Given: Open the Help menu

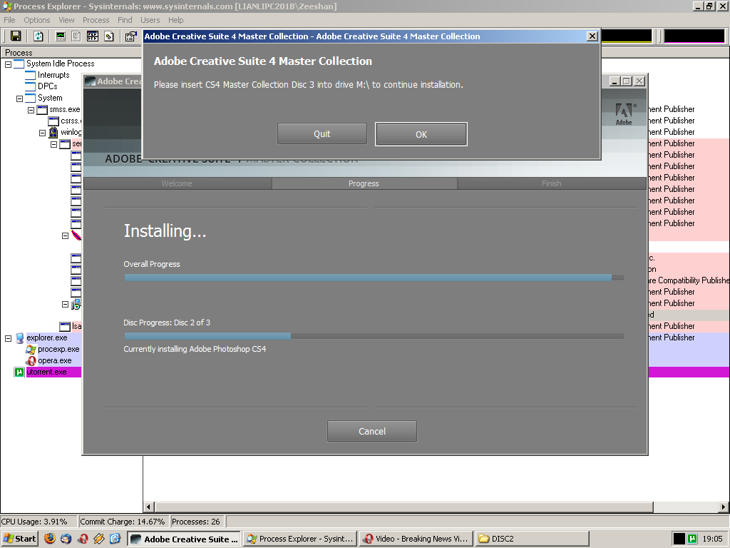Looking at the screenshot, I should click(175, 20).
